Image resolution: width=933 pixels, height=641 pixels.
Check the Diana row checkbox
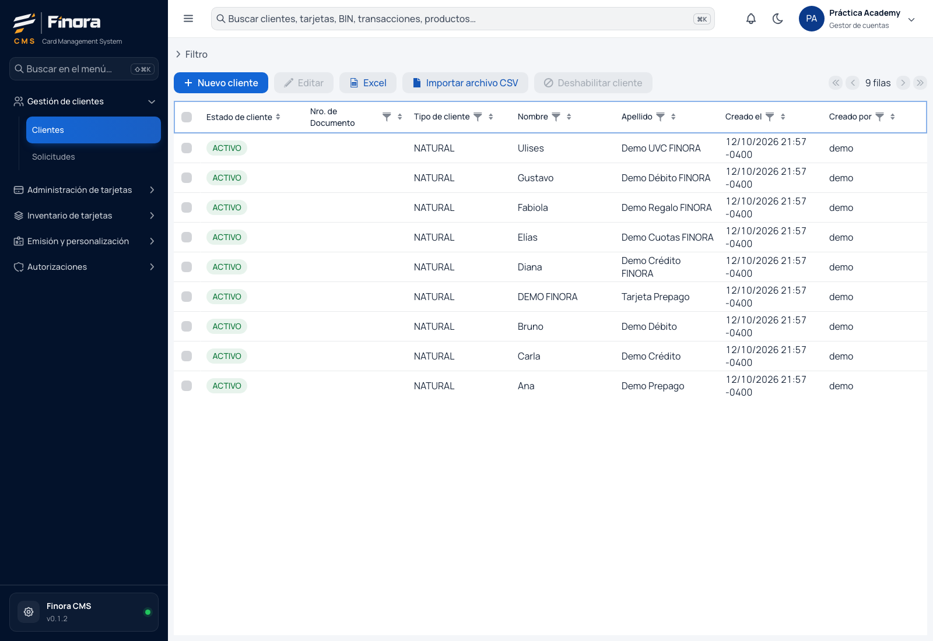[x=187, y=267]
